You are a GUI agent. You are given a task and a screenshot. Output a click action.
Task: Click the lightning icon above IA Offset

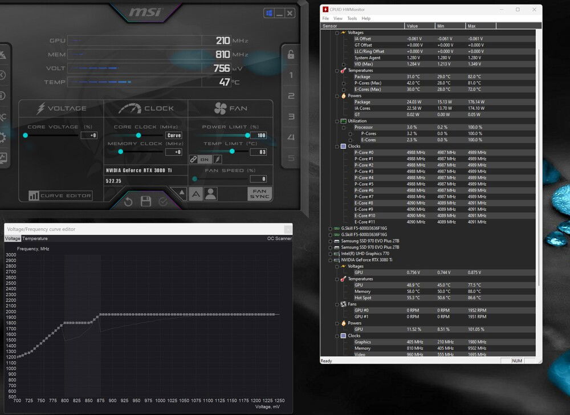343,32
